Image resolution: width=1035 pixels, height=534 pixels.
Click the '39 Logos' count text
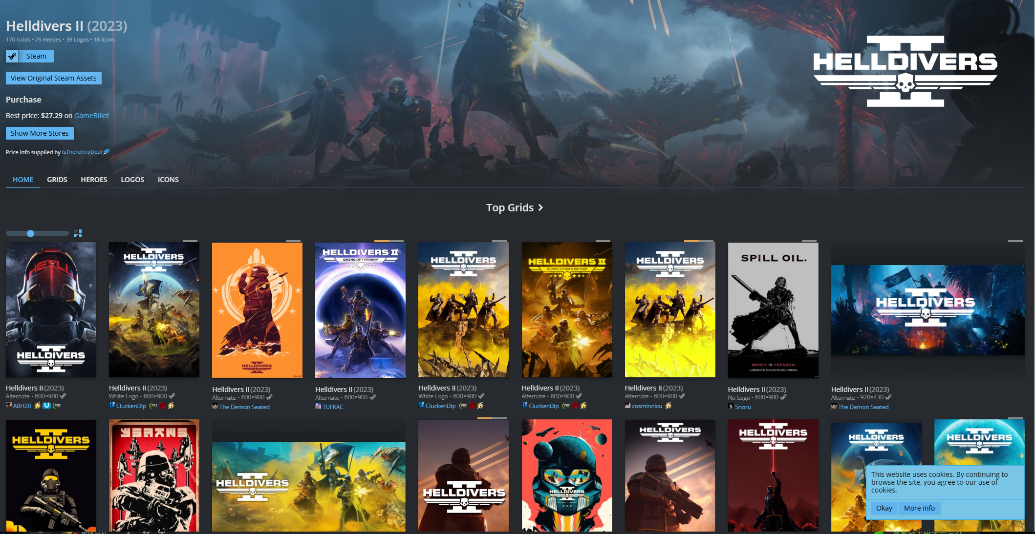tap(77, 40)
